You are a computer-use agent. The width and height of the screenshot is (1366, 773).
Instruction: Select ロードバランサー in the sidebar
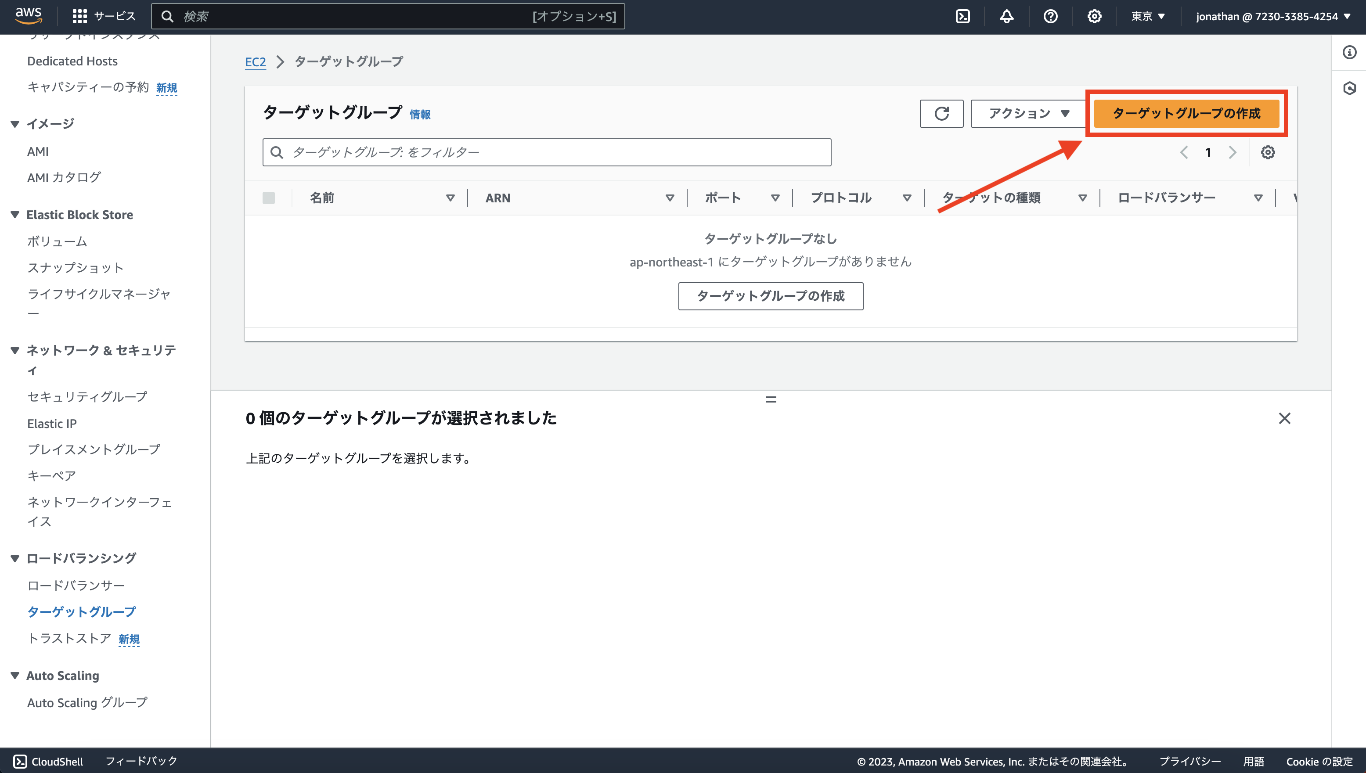[76, 585]
